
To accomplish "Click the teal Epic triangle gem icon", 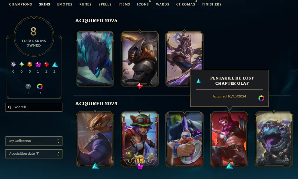I will pyautogui.click(x=55, y=64).
